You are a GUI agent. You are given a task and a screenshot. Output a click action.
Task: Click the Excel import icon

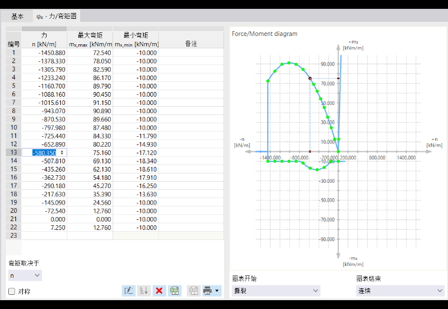[174, 291]
